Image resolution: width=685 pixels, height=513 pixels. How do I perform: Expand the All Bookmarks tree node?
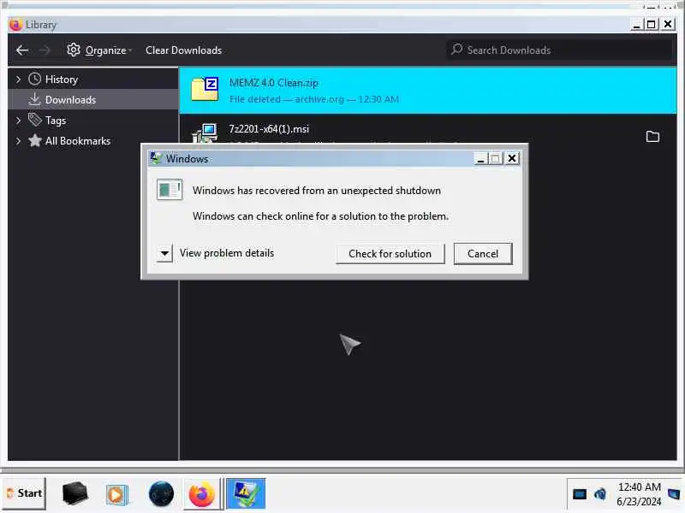point(18,141)
